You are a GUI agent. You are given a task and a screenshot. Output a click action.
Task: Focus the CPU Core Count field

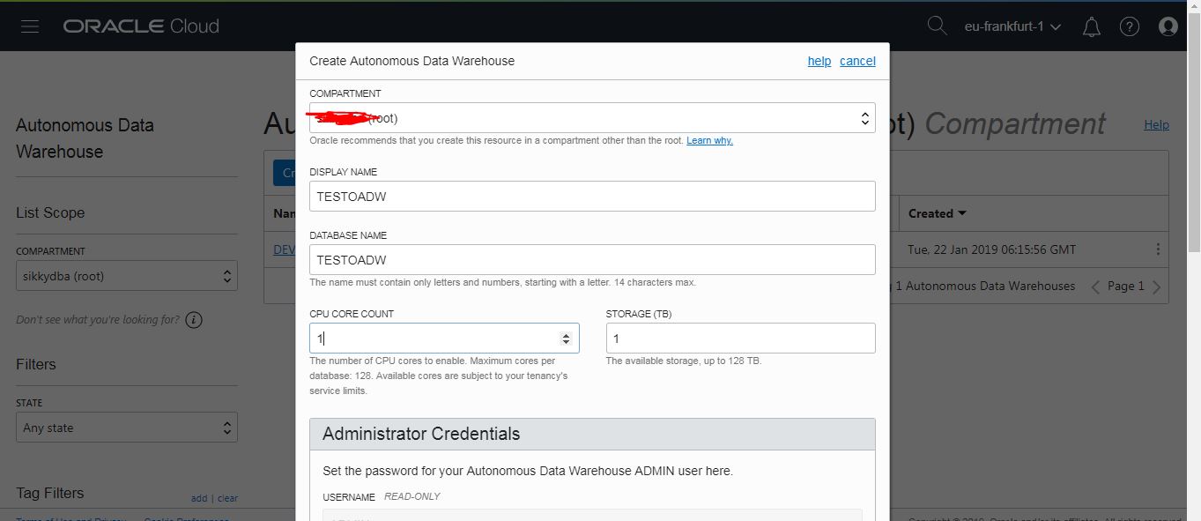click(x=444, y=339)
